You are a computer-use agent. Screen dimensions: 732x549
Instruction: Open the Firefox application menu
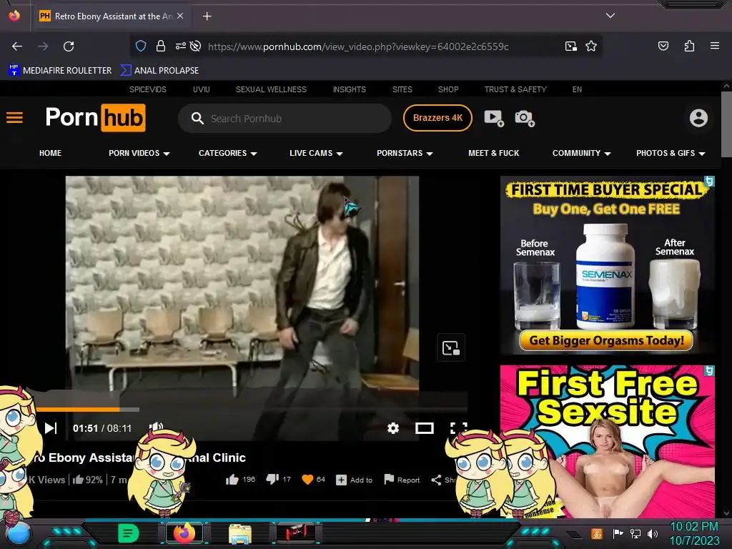714,46
